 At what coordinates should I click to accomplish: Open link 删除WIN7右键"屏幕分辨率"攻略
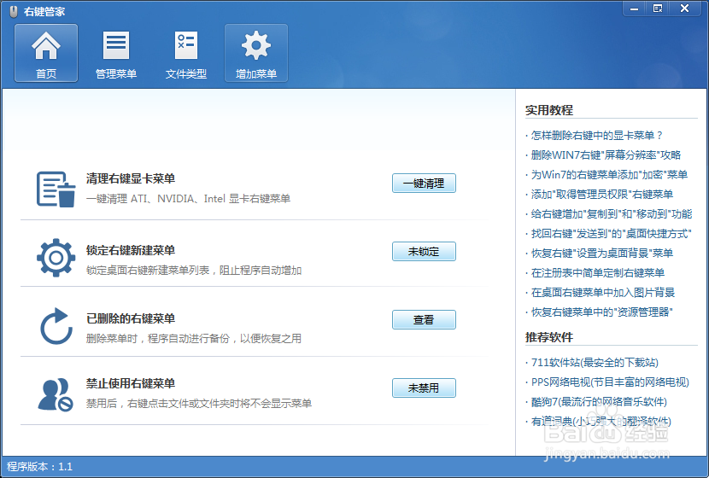click(606, 155)
